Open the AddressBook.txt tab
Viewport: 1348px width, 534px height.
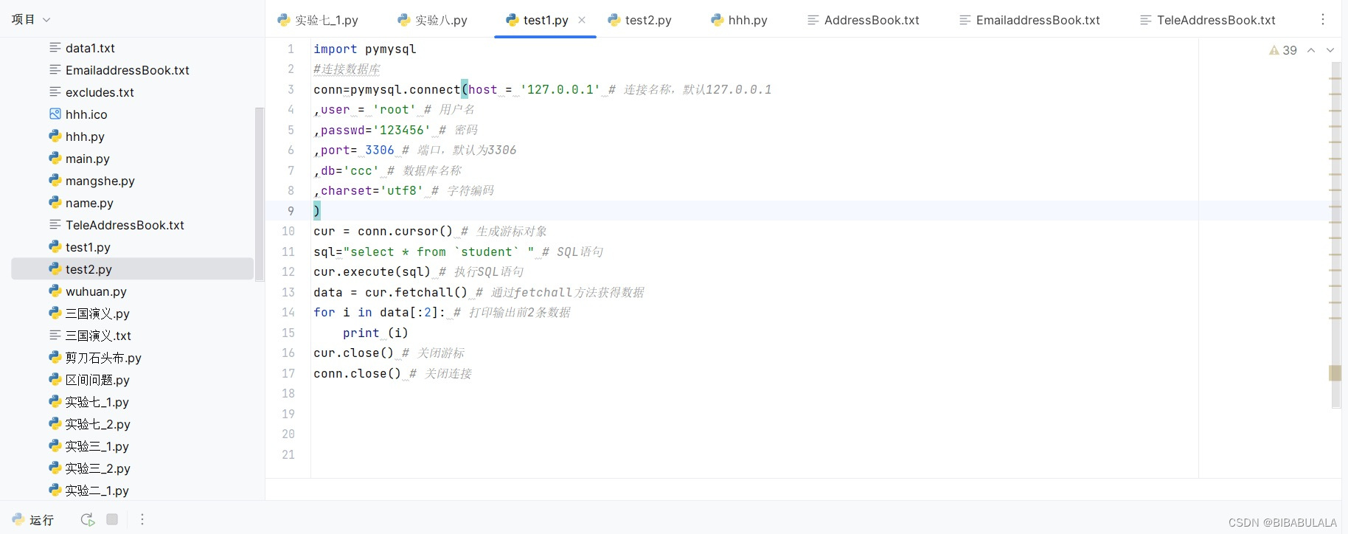pos(864,20)
